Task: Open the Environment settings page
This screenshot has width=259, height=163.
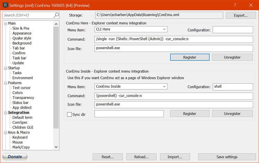Action: [x=23, y=78]
